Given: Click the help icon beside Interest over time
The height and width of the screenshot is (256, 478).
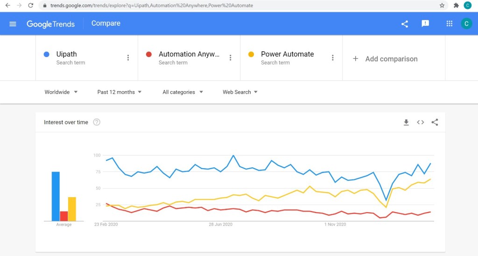Looking at the screenshot, I should [97, 122].
